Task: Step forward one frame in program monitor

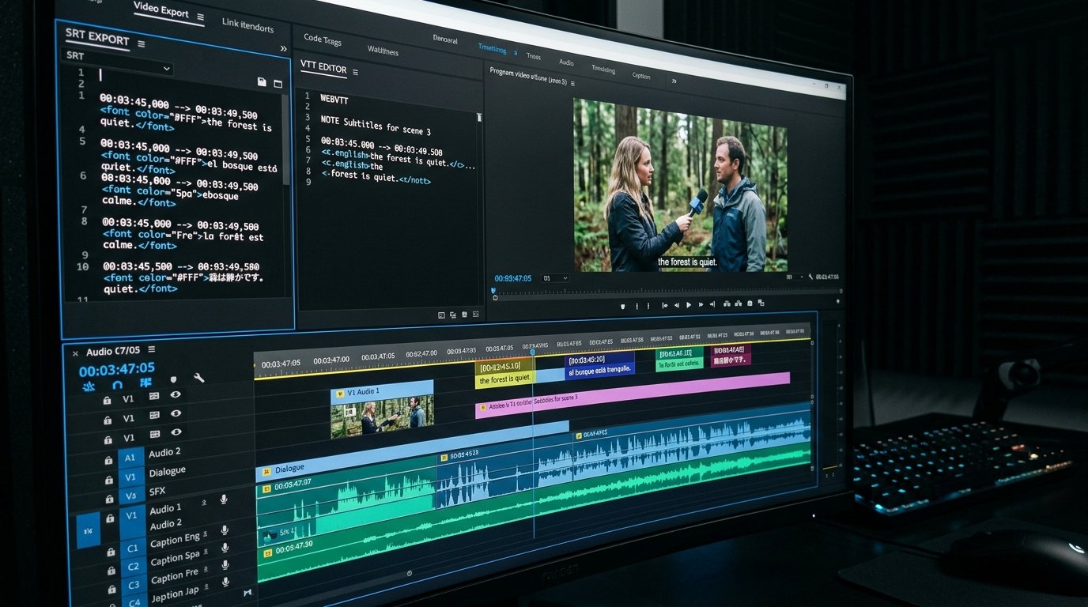Action: tap(701, 303)
